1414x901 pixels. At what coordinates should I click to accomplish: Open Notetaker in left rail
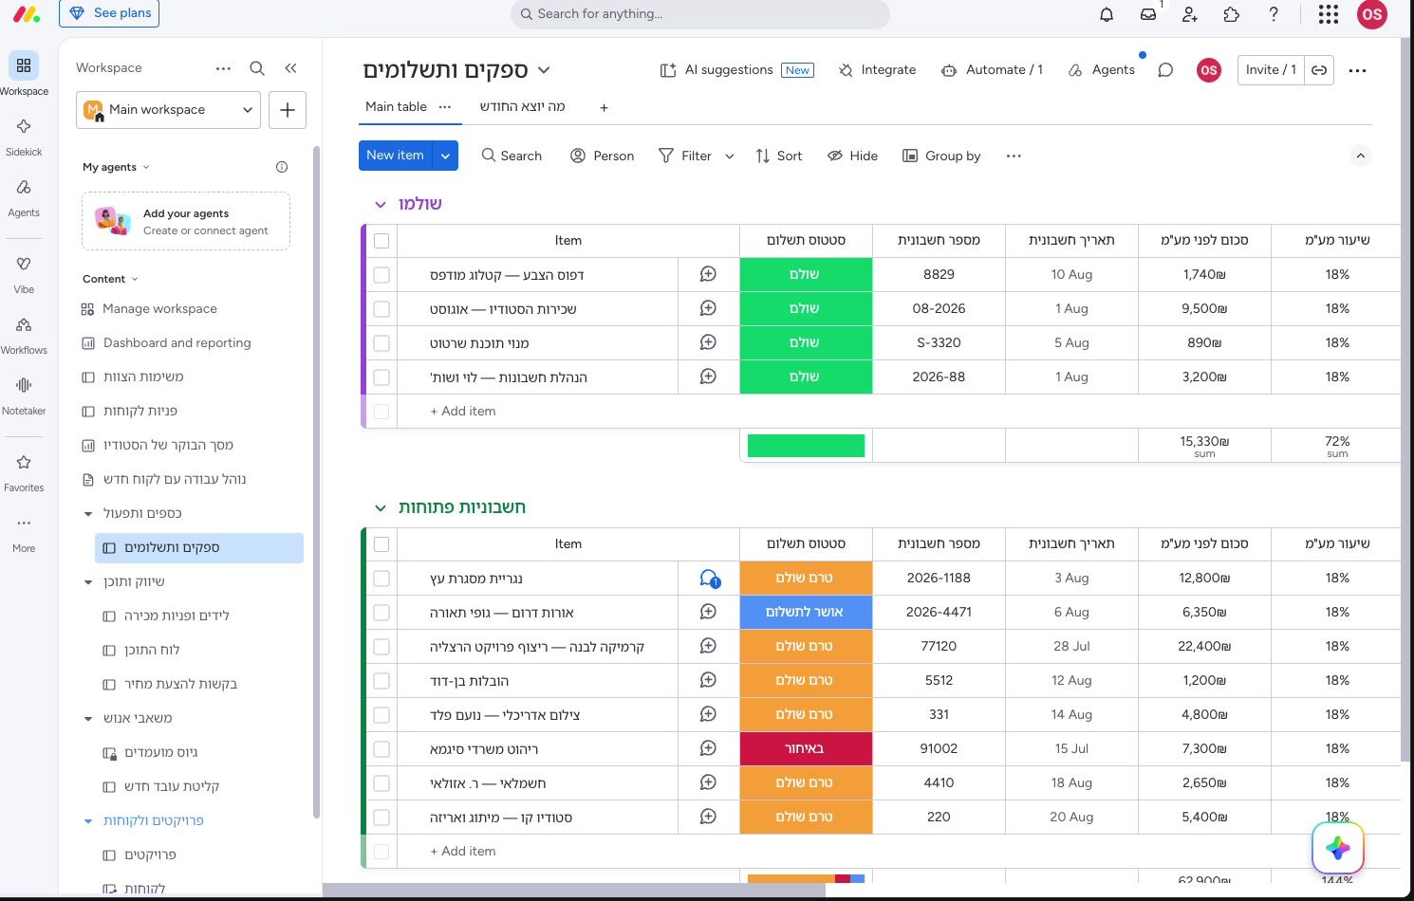[24, 395]
